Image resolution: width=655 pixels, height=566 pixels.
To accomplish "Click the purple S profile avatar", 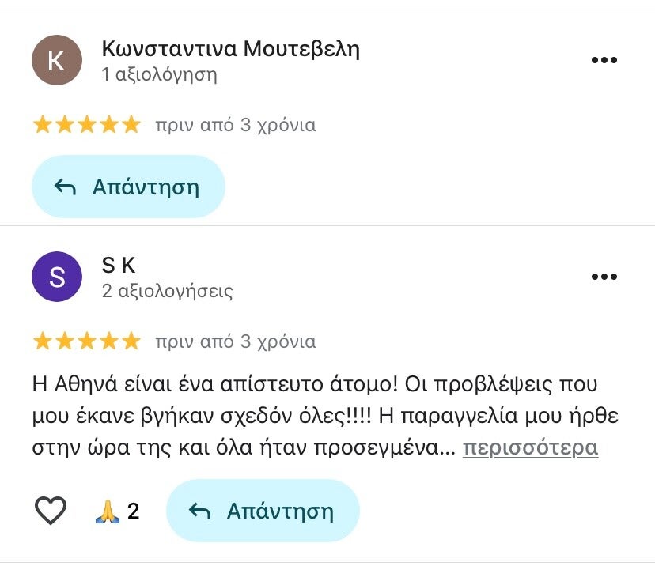I will (x=56, y=277).
